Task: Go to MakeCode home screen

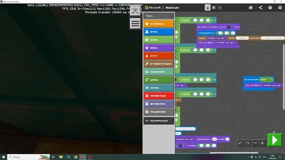Action: coord(250,8)
